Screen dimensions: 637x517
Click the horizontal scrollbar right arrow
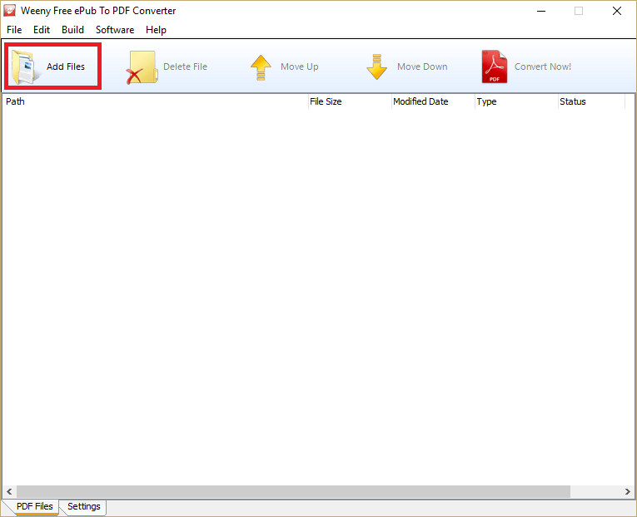628,492
